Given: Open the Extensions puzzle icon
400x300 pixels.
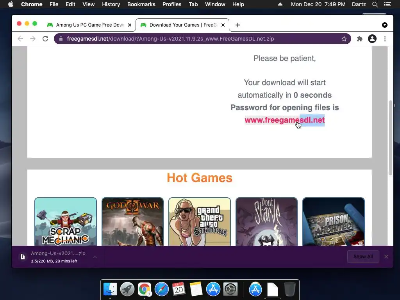Looking at the screenshot, I should (x=359, y=39).
